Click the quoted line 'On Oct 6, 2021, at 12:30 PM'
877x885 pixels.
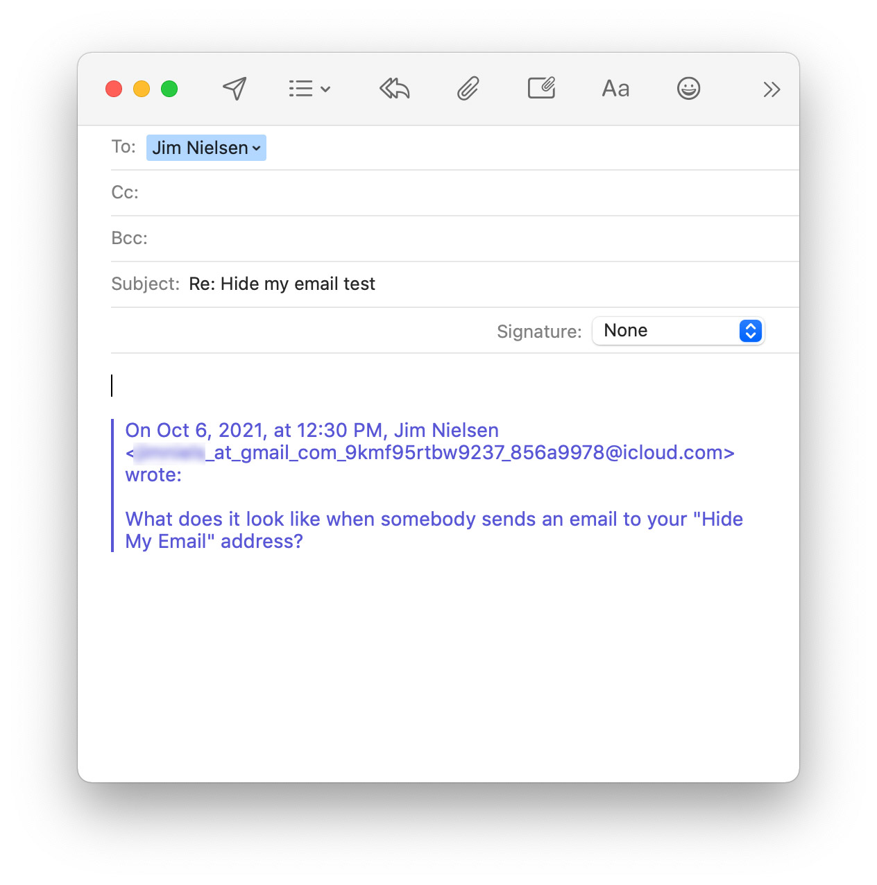pyautogui.click(x=254, y=431)
